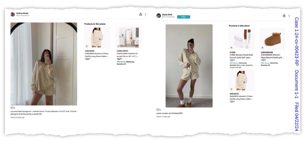Click tag icon on FLYDO socks thumbnail
This screenshot has height=141, width=305.
pyautogui.click(x=231, y=48)
